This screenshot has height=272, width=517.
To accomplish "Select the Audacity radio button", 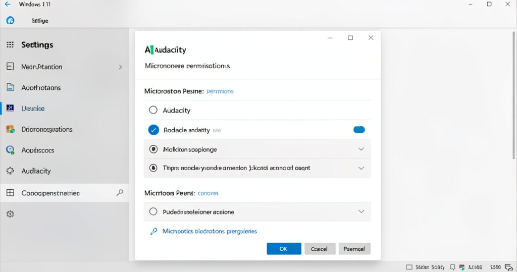I will (153, 110).
